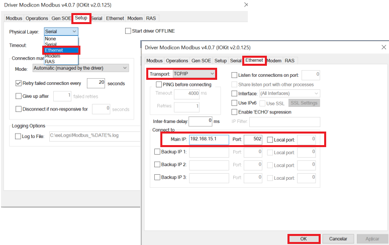Toggle Retry failed connection checkbox
This screenshot has width=389, height=245.
[x=19, y=83]
